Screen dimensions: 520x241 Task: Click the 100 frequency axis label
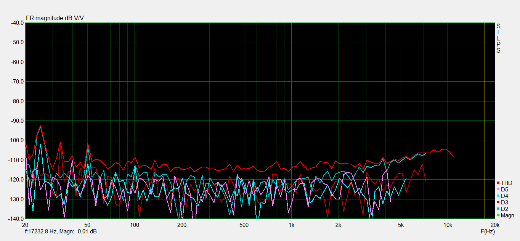135,225
